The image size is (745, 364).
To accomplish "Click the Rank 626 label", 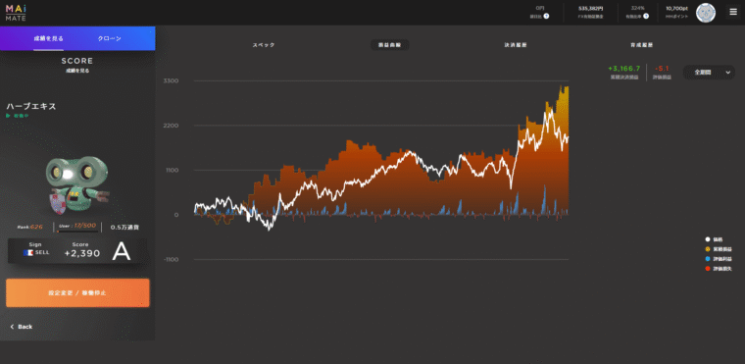I will coord(30,227).
